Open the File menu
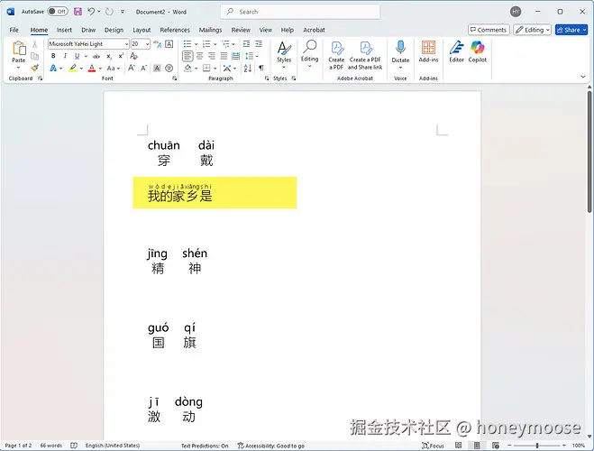The height and width of the screenshot is (451, 594). (14, 30)
